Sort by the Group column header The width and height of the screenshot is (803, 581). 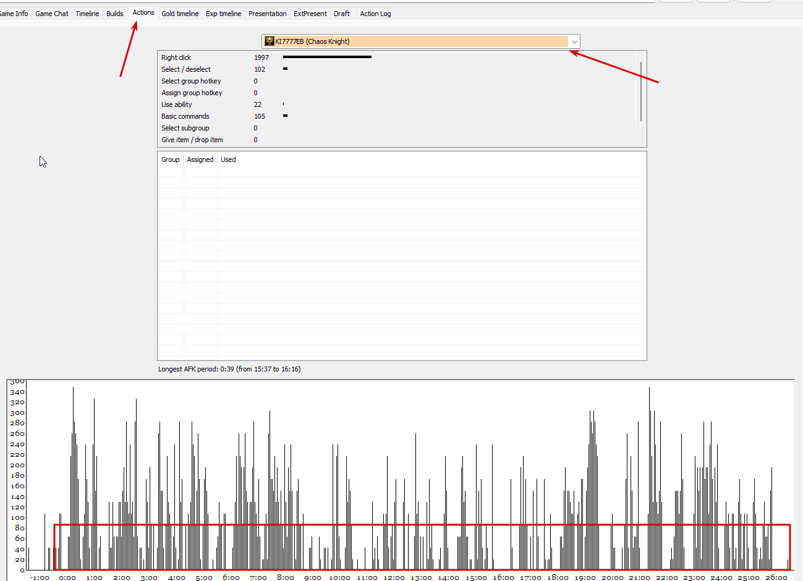click(171, 159)
